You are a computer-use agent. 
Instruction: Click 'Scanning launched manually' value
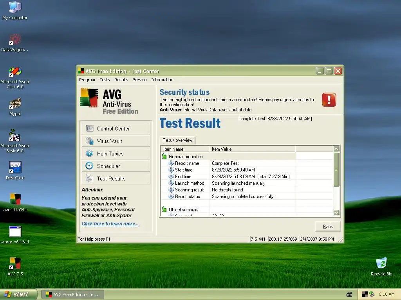coord(238,183)
